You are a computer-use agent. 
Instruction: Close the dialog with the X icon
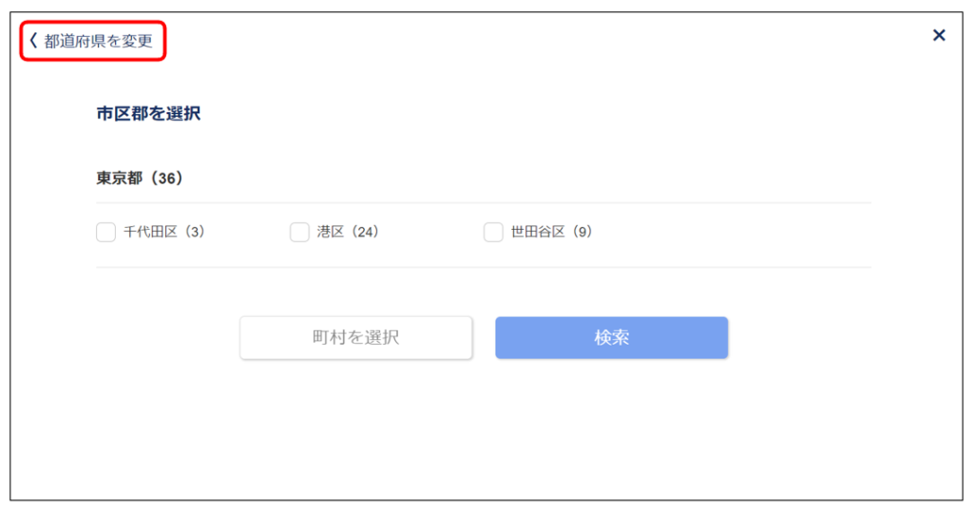point(939,35)
